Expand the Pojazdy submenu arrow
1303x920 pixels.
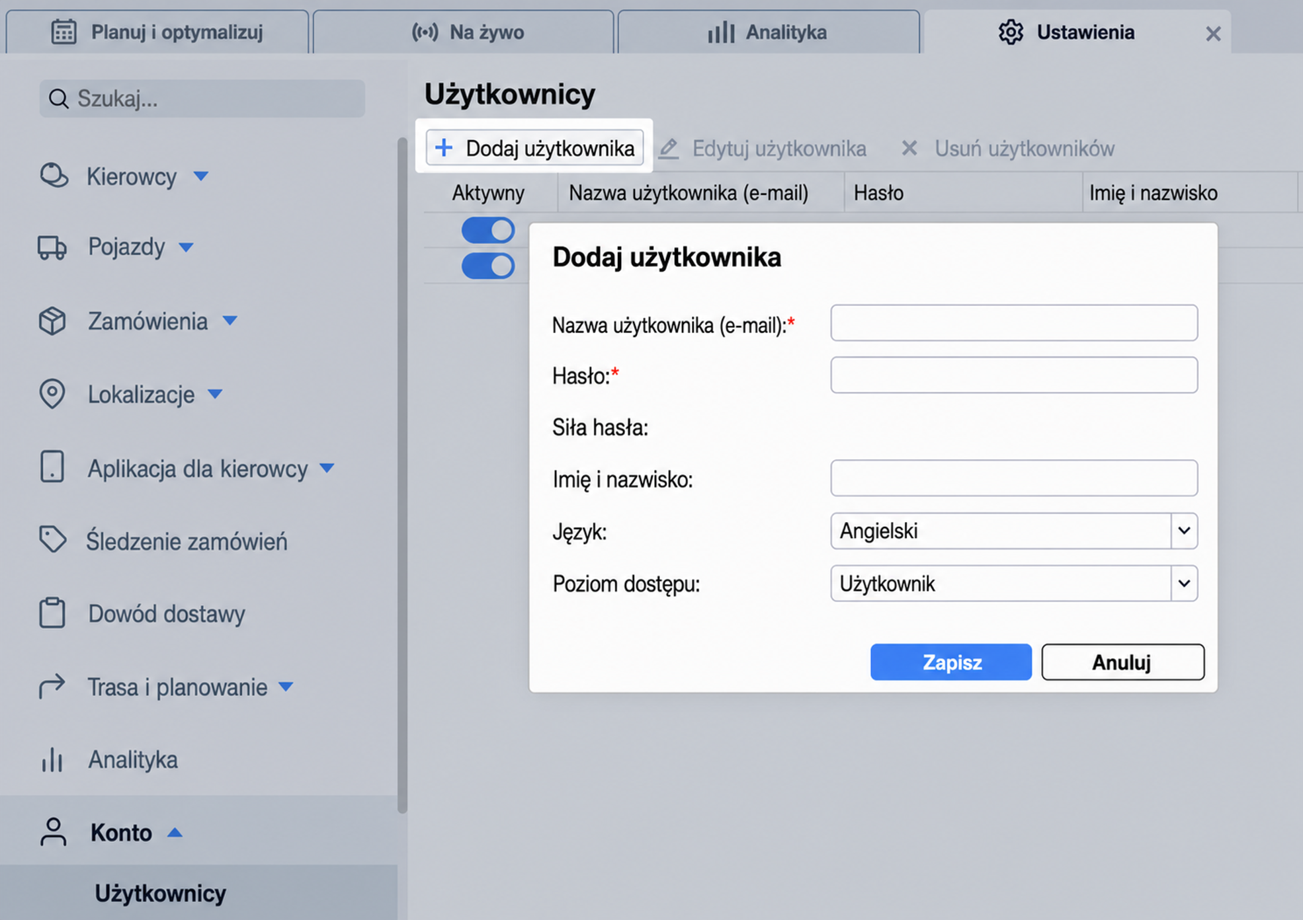187,247
